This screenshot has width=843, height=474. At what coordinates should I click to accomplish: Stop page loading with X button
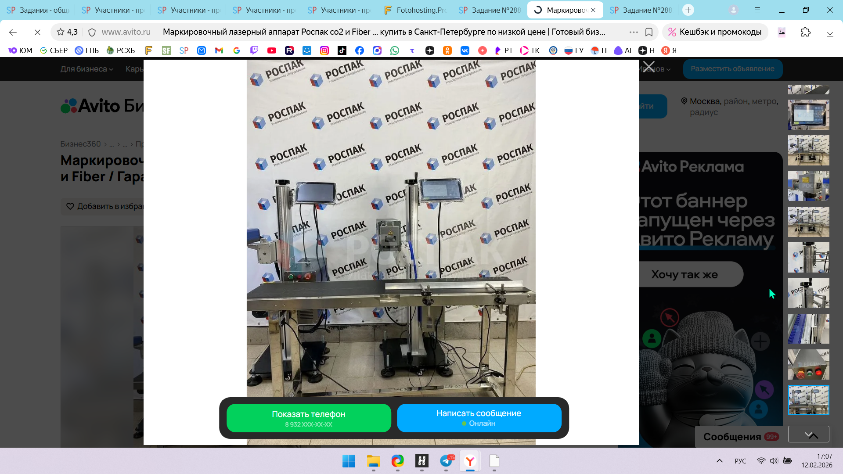tap(37, 32)
